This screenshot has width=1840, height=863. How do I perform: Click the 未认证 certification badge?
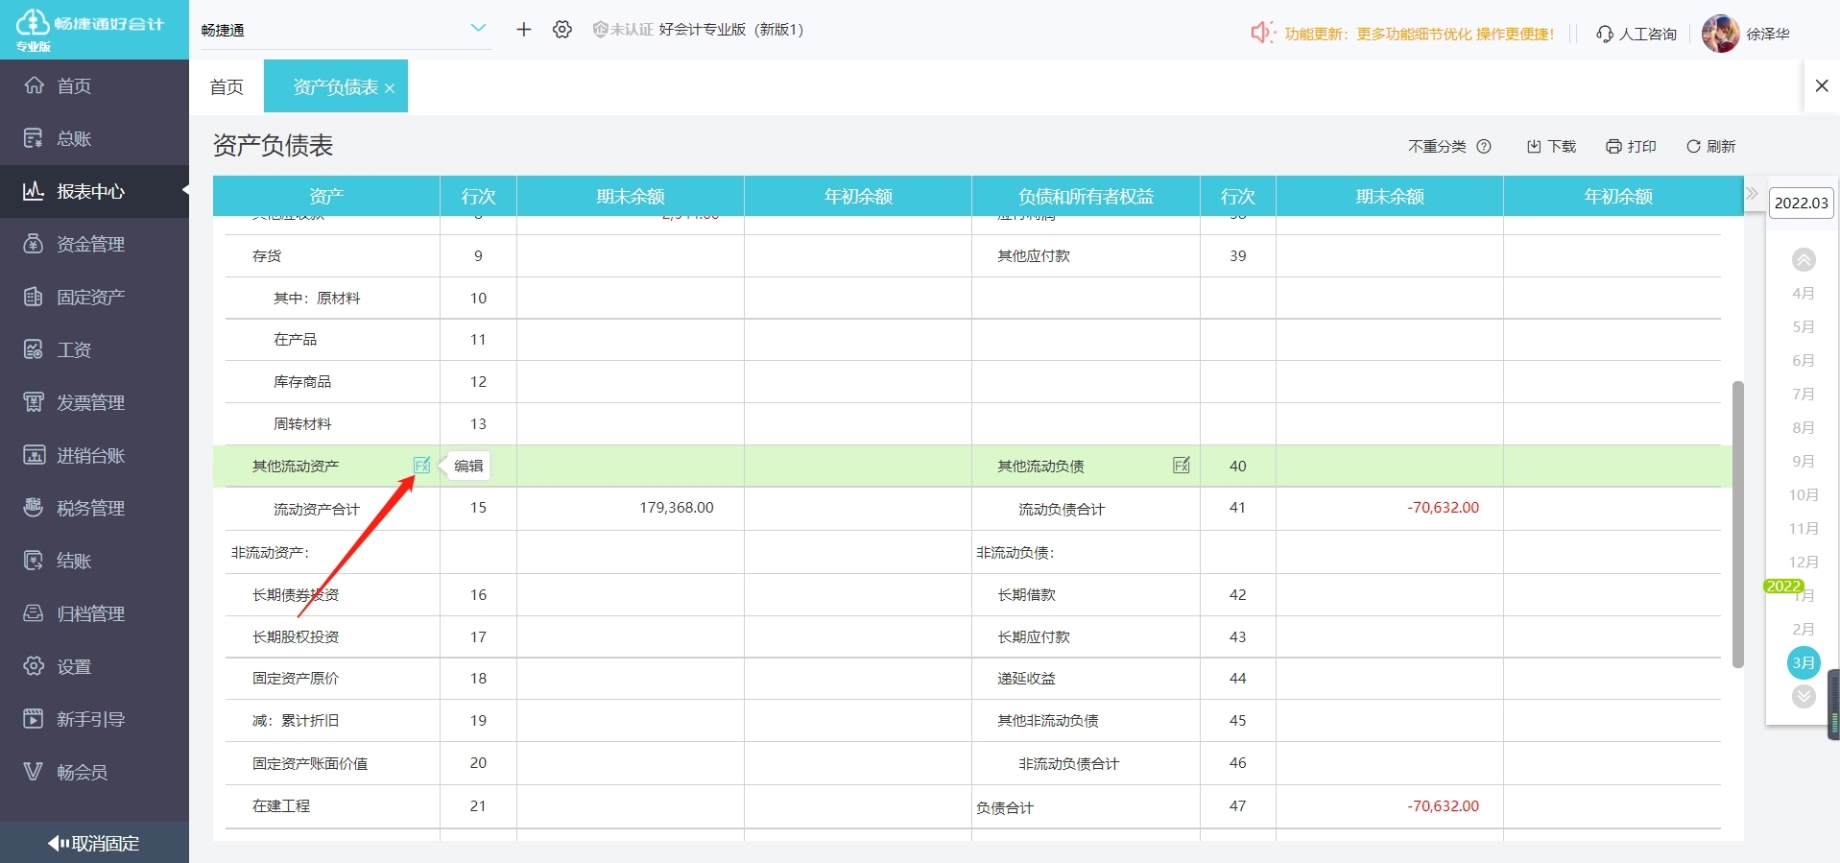click(623, 30)
